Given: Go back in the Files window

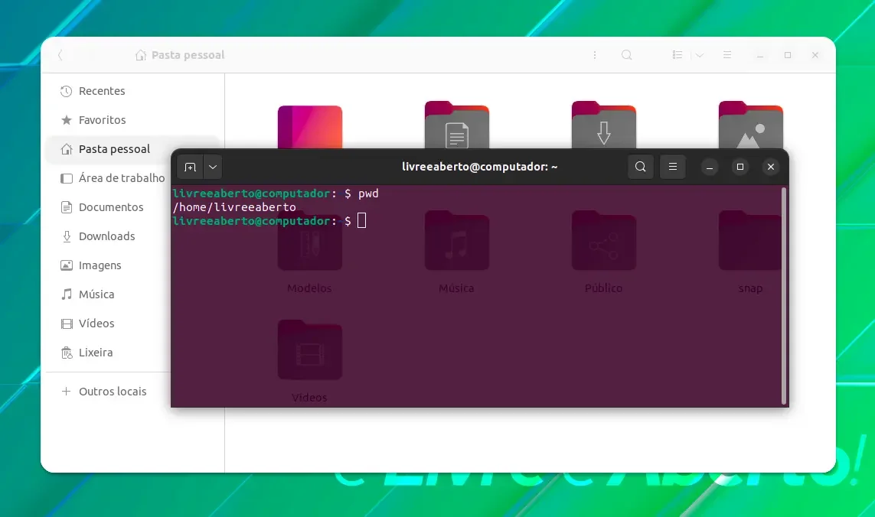Looking at the screenshot, I should click(x=60, y=55).
